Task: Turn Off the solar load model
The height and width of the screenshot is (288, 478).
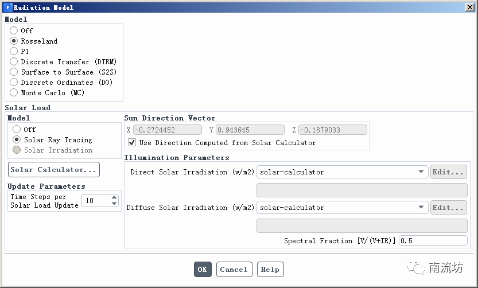Action: coord(17,130)
